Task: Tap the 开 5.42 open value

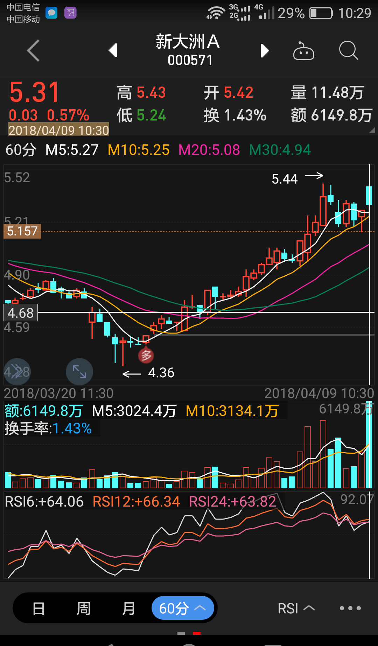Action: tap(229, 92)
